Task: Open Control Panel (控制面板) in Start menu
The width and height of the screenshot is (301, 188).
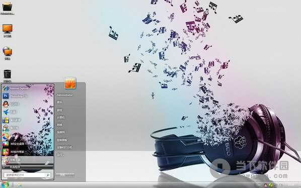Action: click(x=62, y=140)
